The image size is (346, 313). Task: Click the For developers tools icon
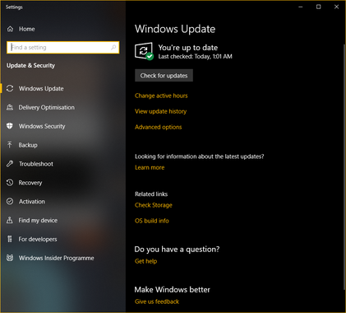click(x=10, y=239)
